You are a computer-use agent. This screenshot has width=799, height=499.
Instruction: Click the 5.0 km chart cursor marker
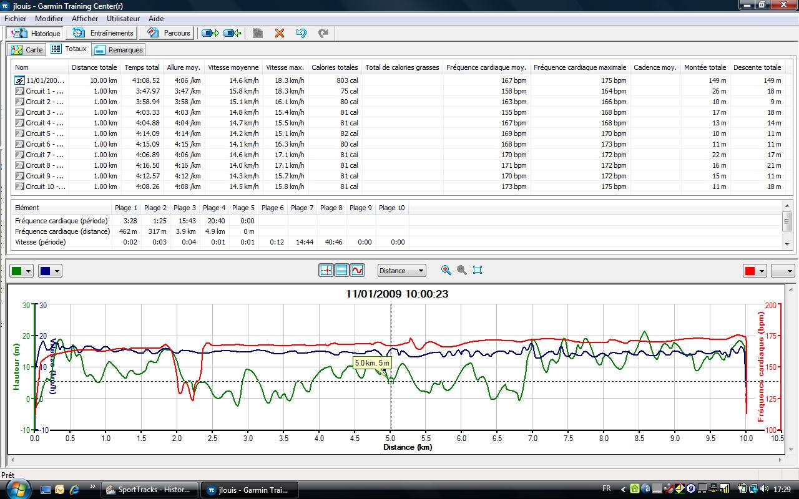(391, 380)
